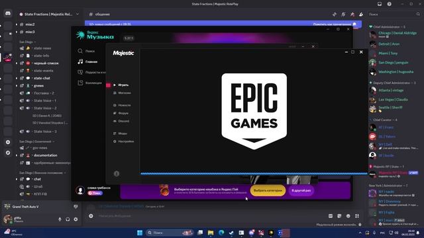Open the state-events channel
Image resolution: width=424 pixels, height=238 pixels.
(x=43, y=71)
